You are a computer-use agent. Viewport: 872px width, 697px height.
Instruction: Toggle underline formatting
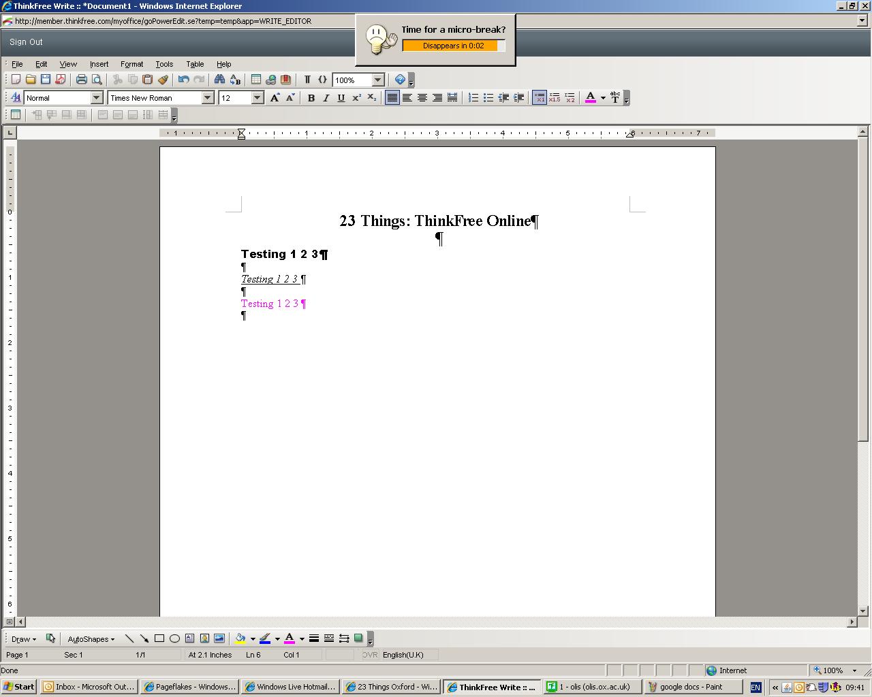click(x=341, y=98)
